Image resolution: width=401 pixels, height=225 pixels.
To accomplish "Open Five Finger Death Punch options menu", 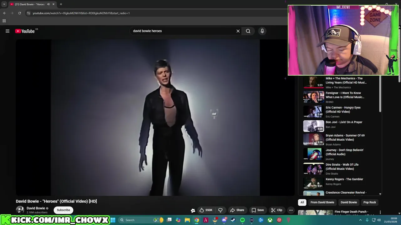I will [380, 212].
